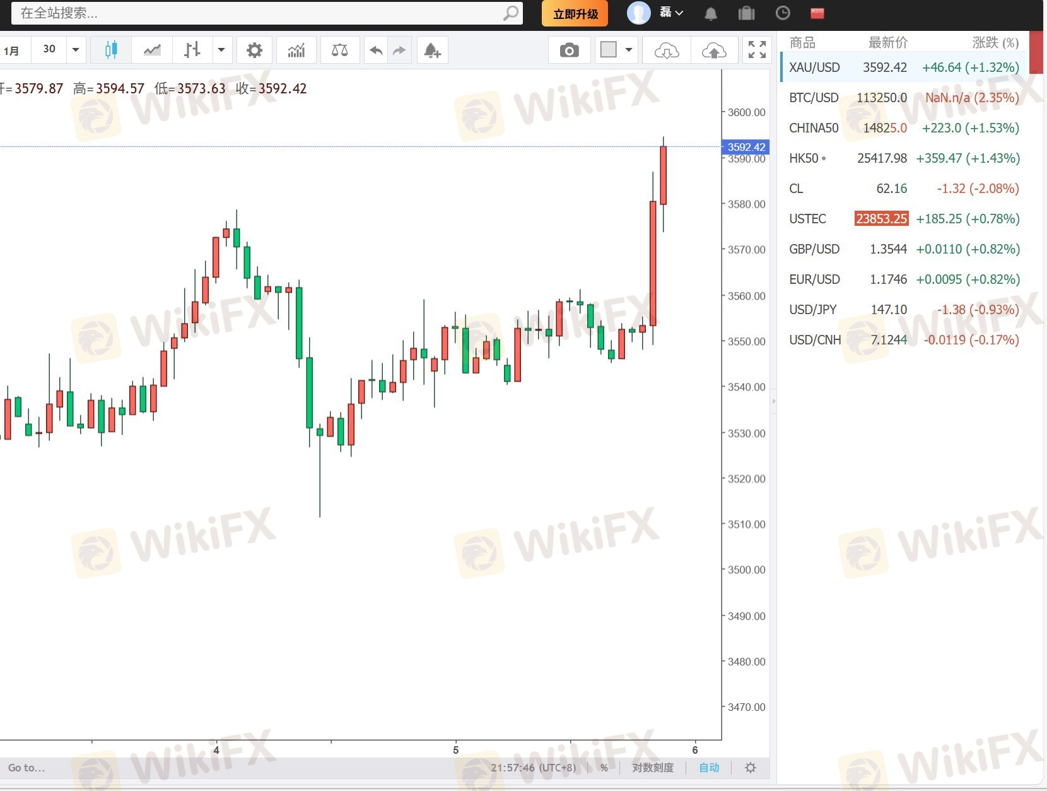Select USD/CNH row in watchlist
The image size is (1047, 791).
pyautogui.click(x=904, y=340)
